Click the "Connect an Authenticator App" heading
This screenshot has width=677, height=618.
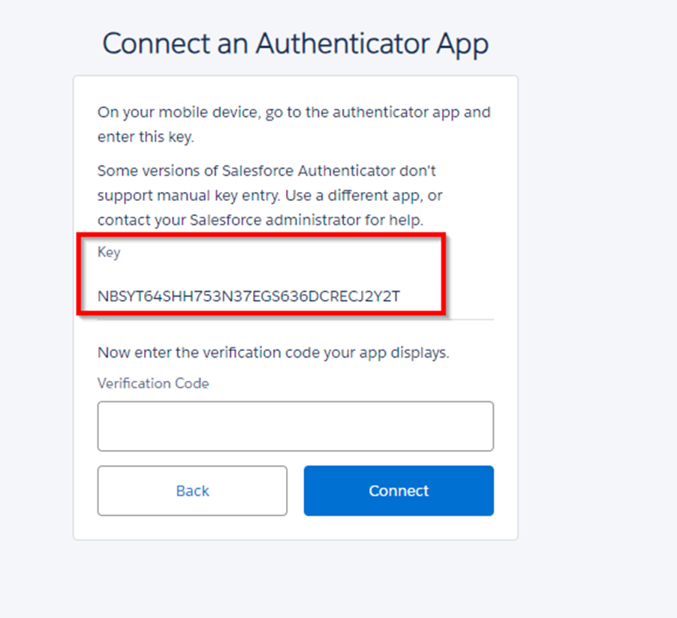[x=295, y=44]
